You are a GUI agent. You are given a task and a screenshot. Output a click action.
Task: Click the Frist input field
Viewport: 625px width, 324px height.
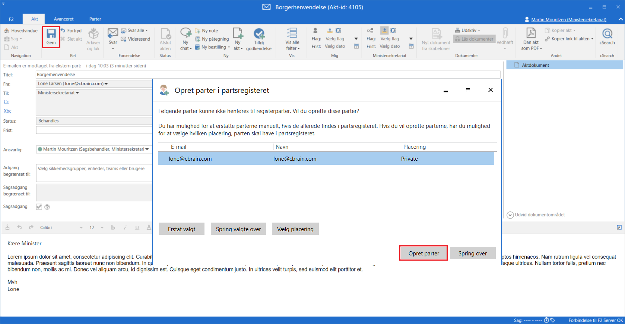[94, 130]
